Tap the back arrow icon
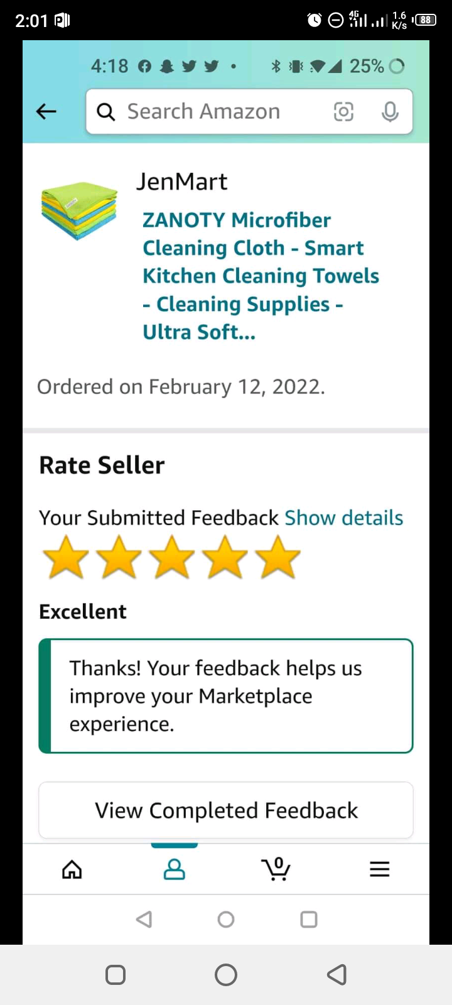The image size is (452, 1005). click(46, 112)
